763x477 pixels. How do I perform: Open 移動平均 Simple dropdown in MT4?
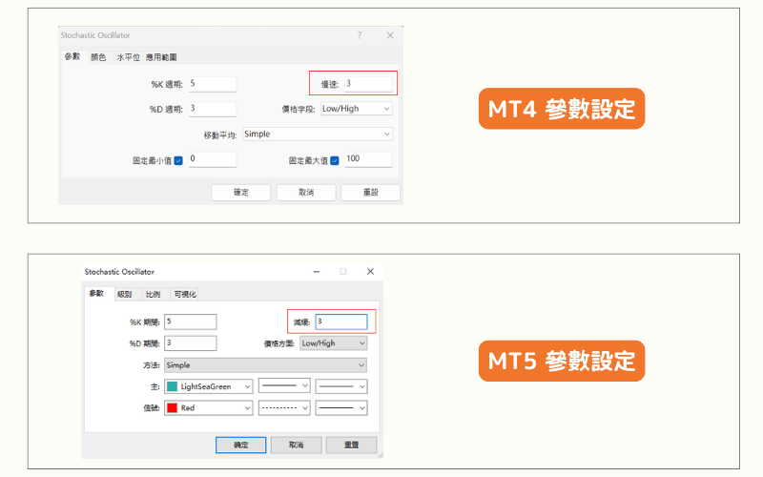[318, 134]
